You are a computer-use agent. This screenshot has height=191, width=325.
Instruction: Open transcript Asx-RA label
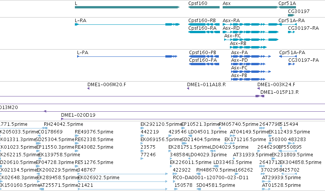[x=231, y=21]
